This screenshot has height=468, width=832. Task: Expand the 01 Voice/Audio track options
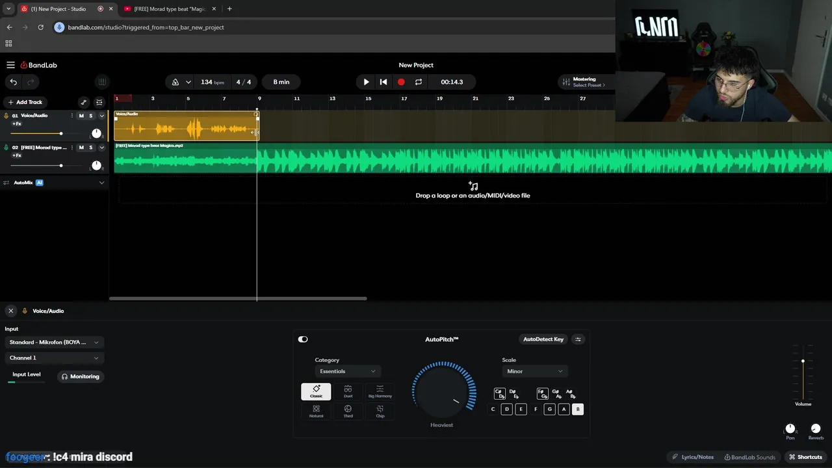click(101, 116)
